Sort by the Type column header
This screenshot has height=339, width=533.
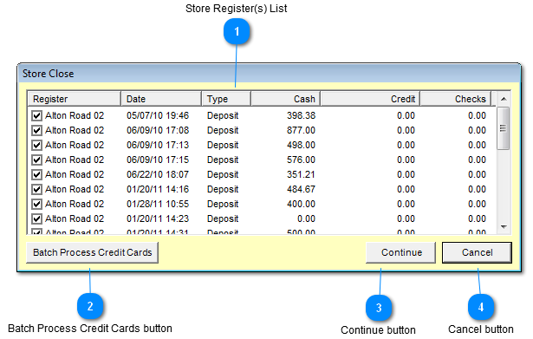tap(226, 99)
